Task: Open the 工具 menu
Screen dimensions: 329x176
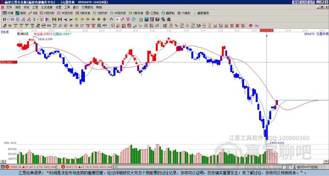Action: pos(67,7)
